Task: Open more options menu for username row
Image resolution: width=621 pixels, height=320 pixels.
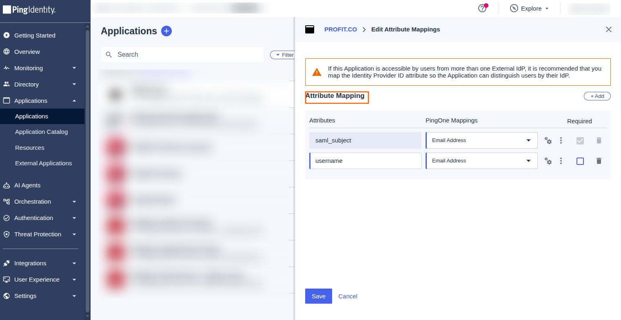Action: click(561, 161)
